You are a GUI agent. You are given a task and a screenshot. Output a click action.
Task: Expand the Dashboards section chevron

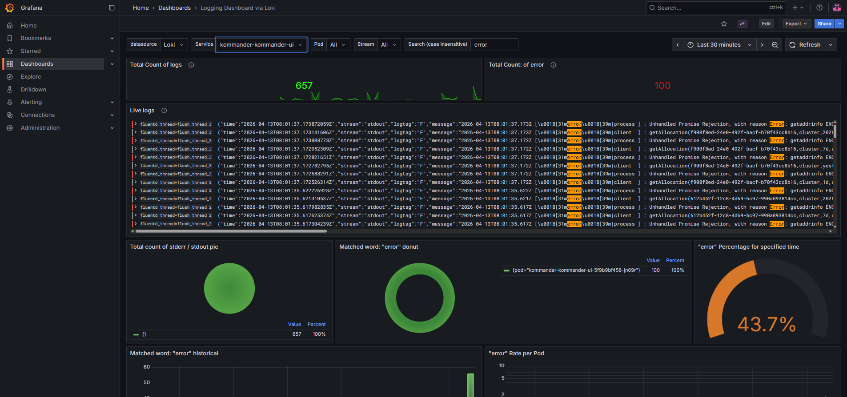112,64
